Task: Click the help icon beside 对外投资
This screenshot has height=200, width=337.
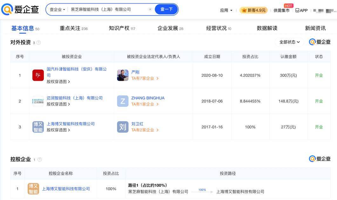Action: point(39,42)
